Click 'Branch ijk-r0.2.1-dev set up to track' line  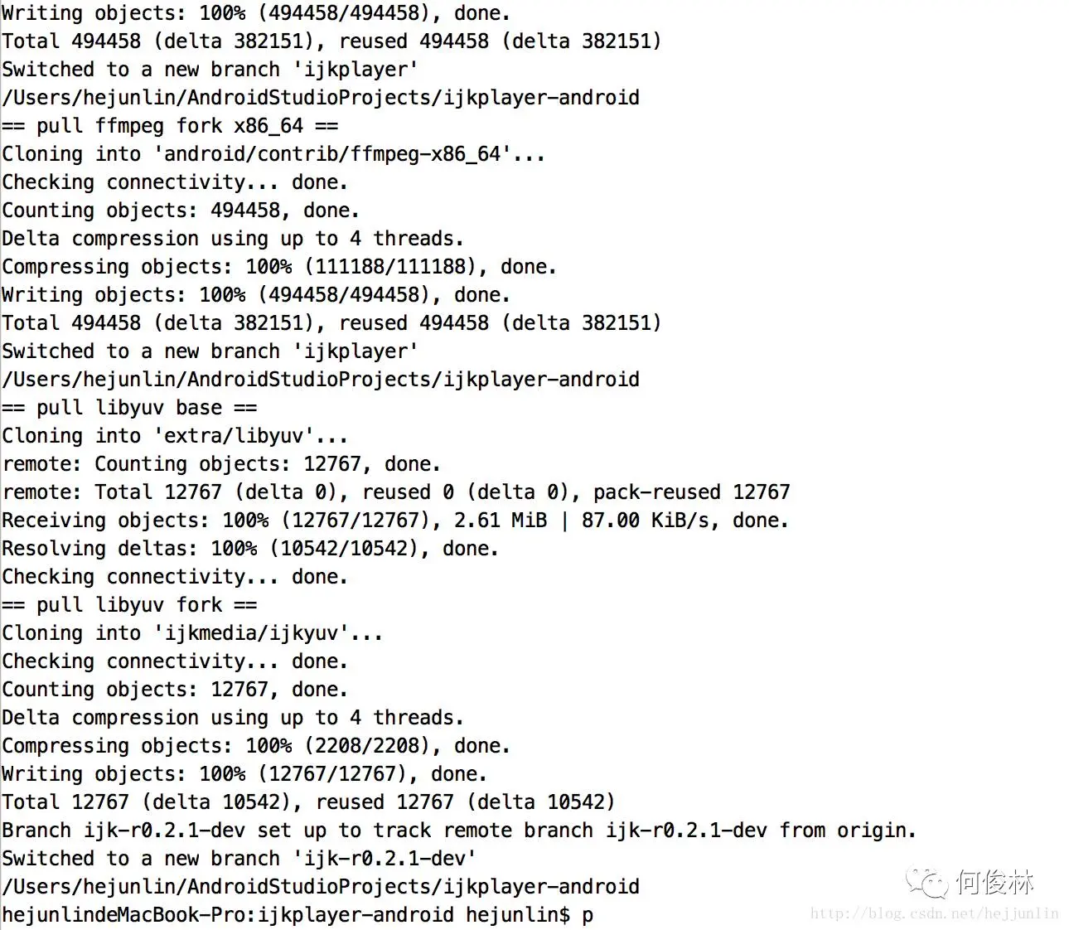click(x=459, y=831)
